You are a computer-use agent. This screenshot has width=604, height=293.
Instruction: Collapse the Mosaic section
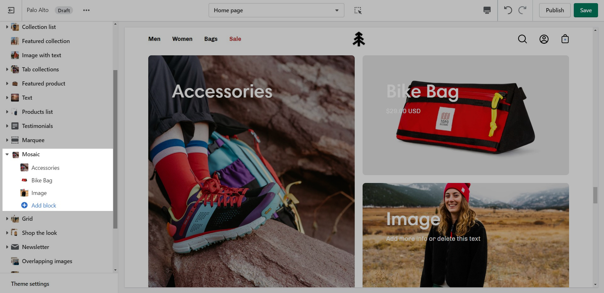7,154
